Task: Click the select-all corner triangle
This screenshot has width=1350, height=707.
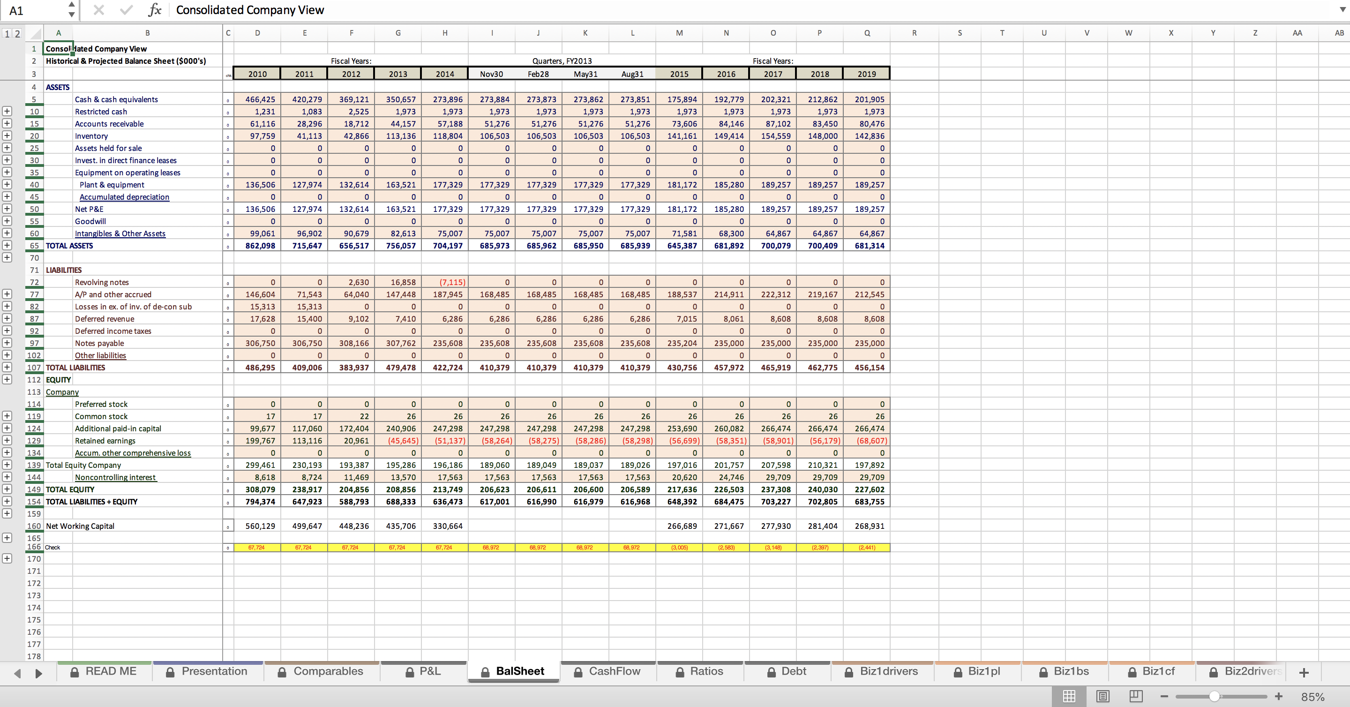Action: click(35, 34)
